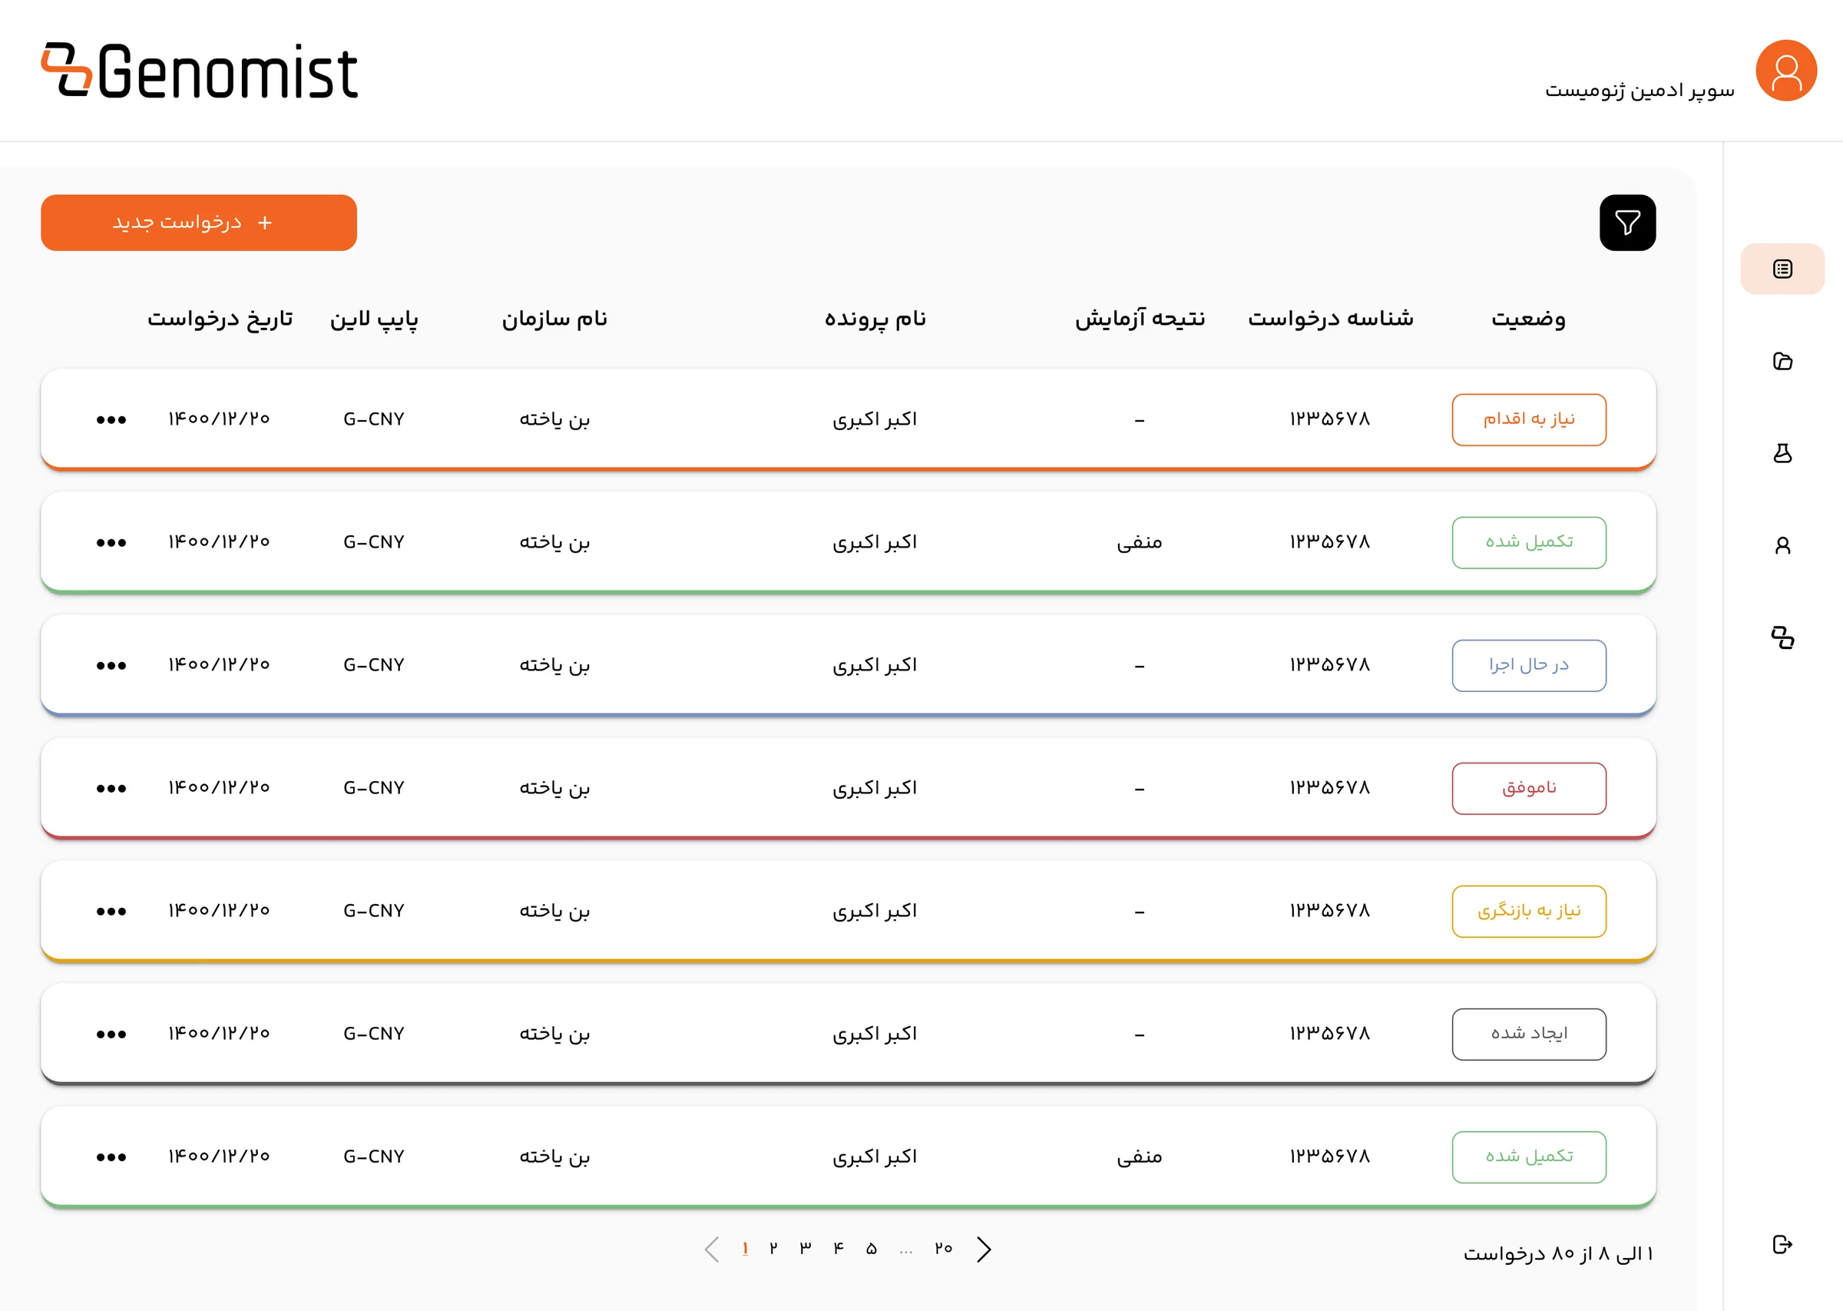Open three-dot menu for ناموفق row

point(111,789)
